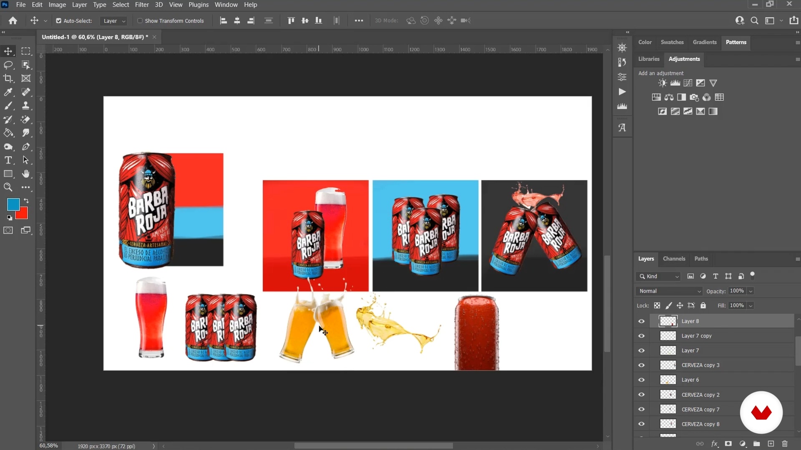Select the Crop tool
801x450 pixels.
point(8,78)
